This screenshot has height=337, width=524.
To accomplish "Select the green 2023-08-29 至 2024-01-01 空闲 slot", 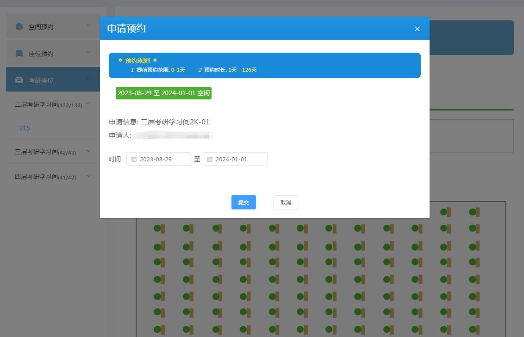I will [163, 93].
